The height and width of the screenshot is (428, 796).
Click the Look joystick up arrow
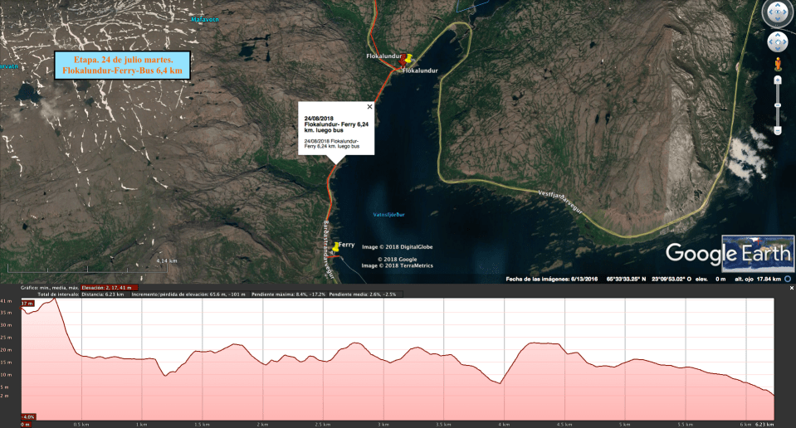pyautogui.click(x=778, y=3)
